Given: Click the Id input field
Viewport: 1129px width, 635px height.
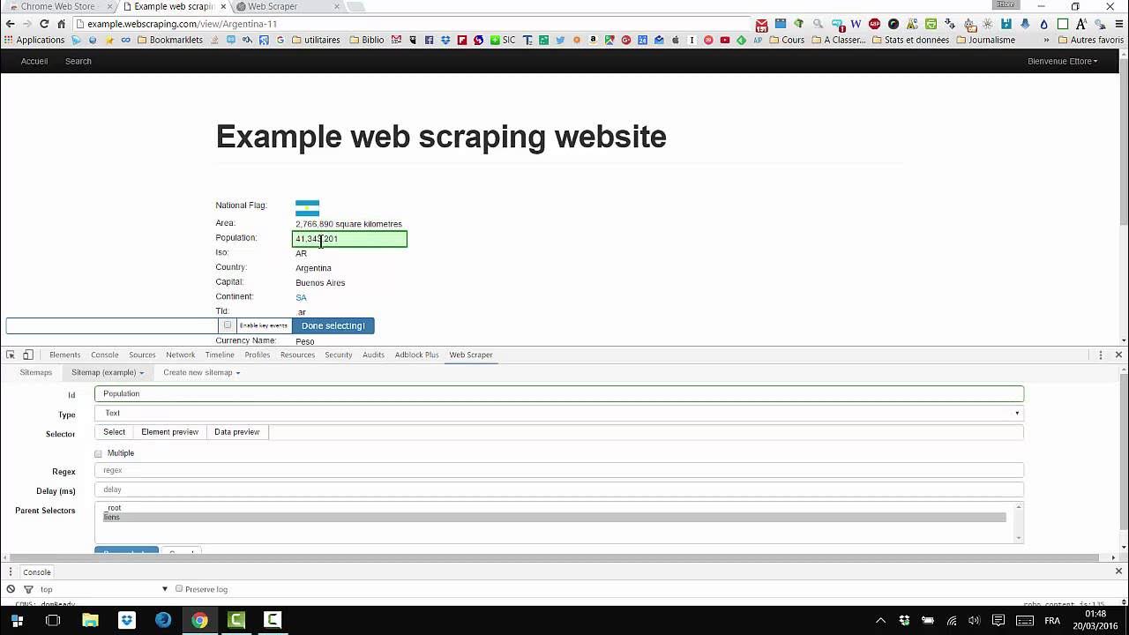Looking at the screenshot, I should click(559, 393).
